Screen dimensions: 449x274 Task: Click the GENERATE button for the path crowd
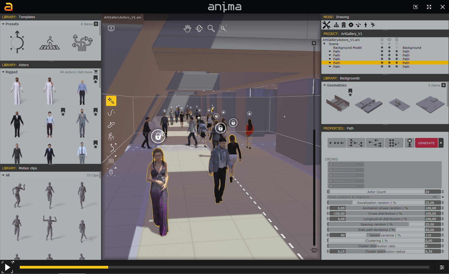(x=426, y=143)
